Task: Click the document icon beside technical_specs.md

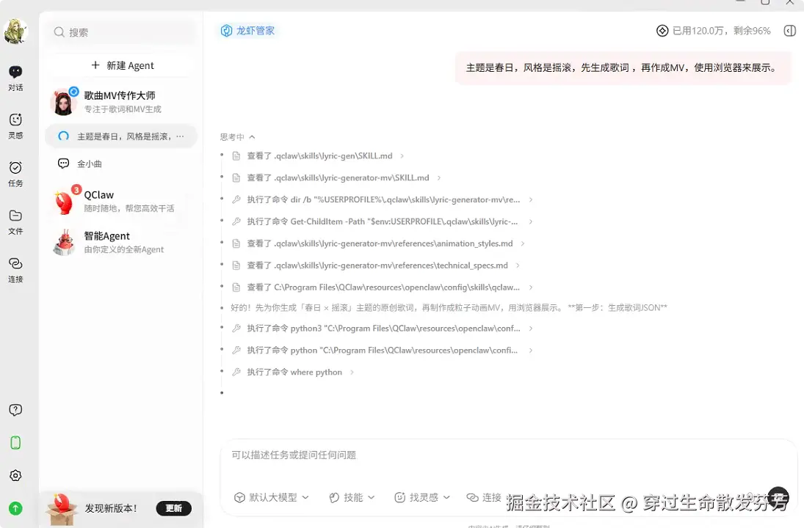Action: [236, 265]
